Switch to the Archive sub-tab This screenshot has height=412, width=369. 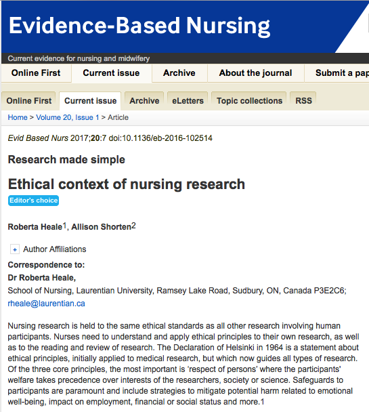[x=144, y=101]
